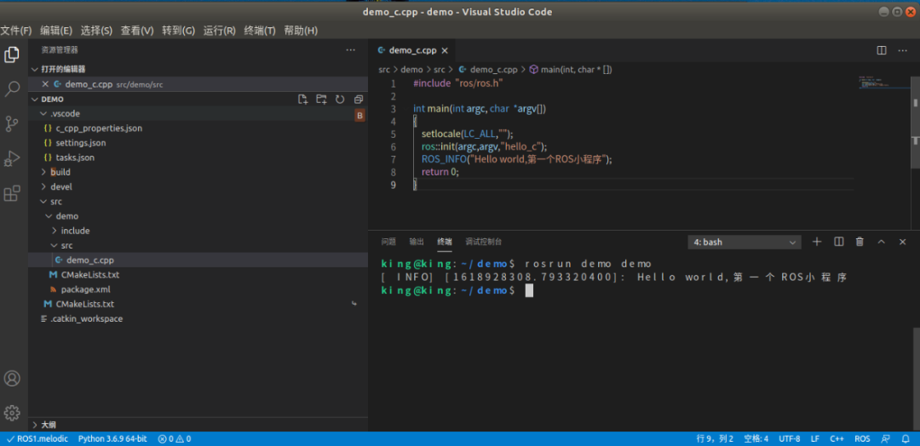Close the demo_c.cpp editor tab
This screenshot has width=920, height=446.
pos(445,50)
